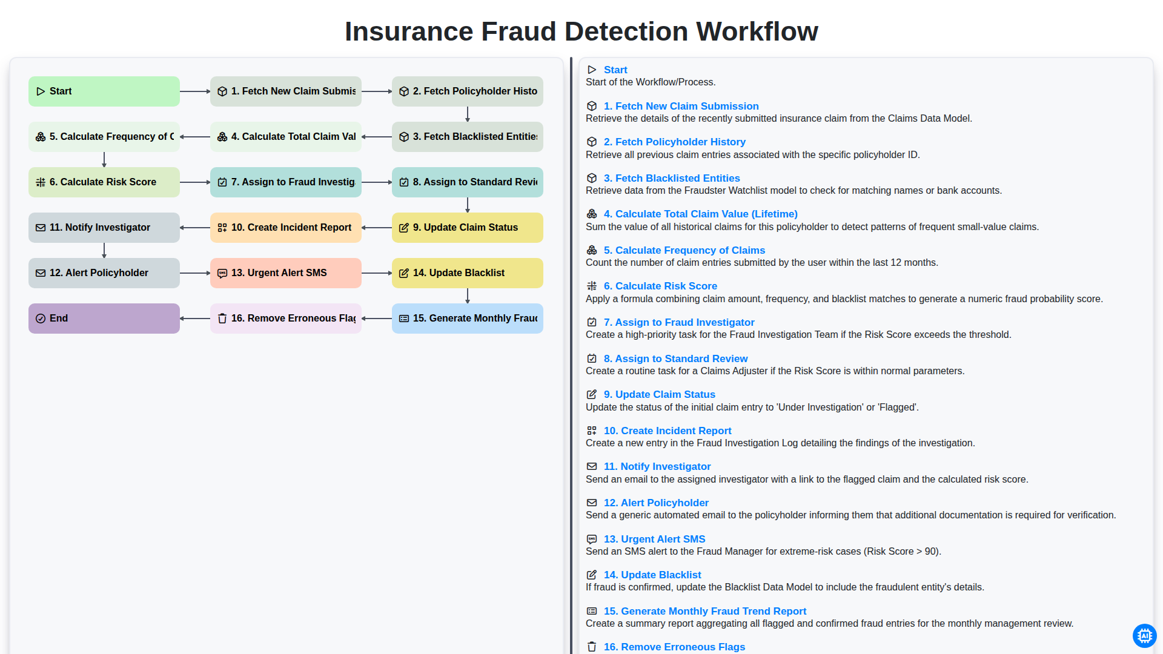Click description about Fraudster Watchlist model

click(x=794, y=191)
